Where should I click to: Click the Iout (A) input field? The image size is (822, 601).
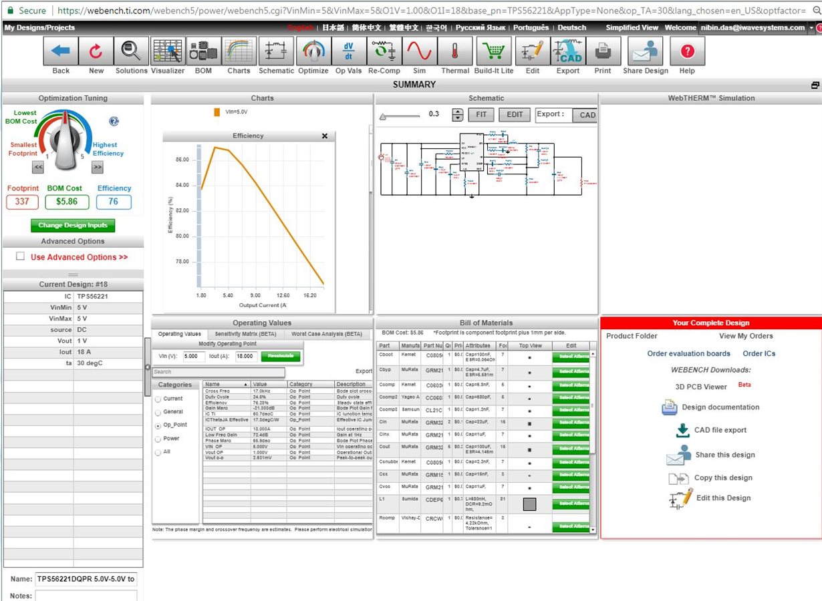tap(245, 357)
